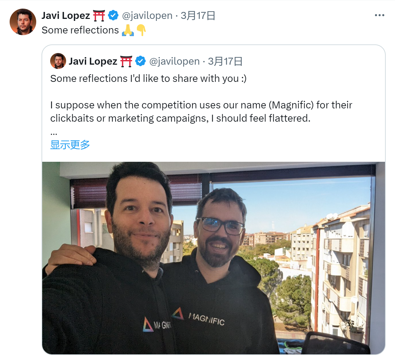Open the 3月17日 timestamp of main tweet
Screen dimensions: 395x359
[198, 16]
